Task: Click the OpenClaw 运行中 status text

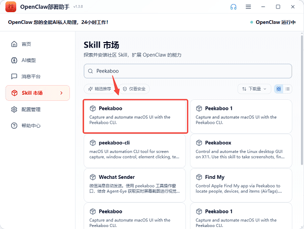Action: [276, 22]
